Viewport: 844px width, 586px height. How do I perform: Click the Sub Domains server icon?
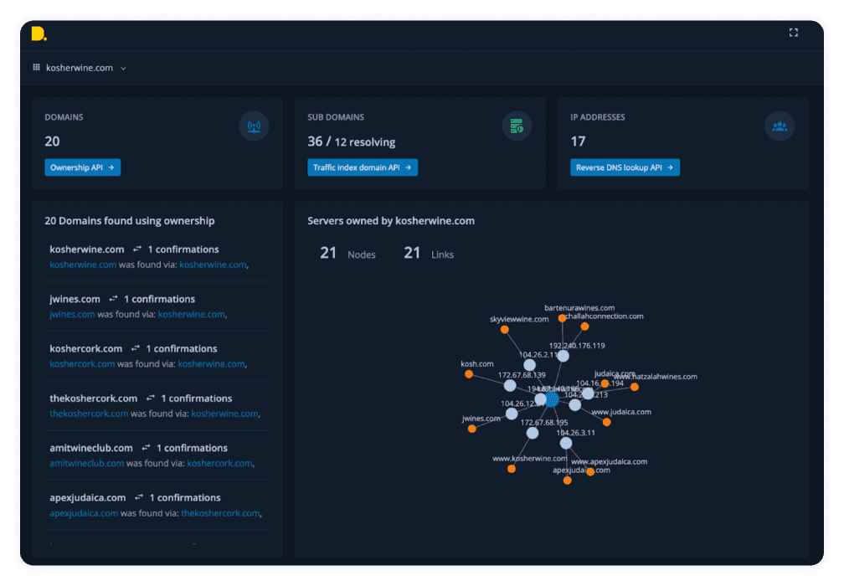click(x=517, y=126)
